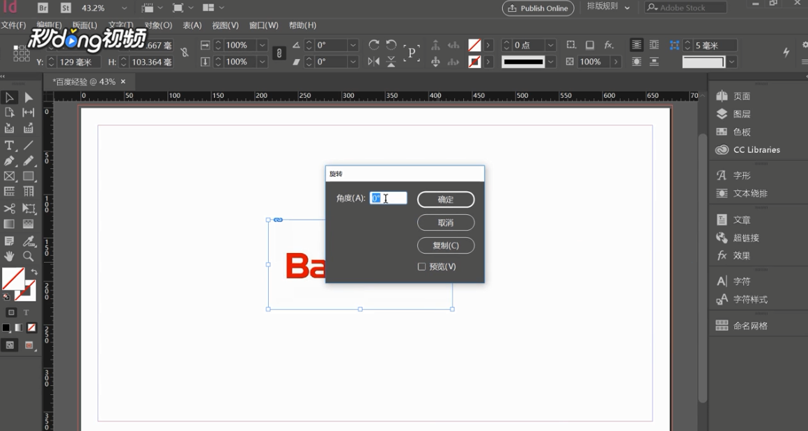The height and width of the screenshot is (431, 808).
Task: Choose the Gradient Feather tool
Action: pos(29,224)
